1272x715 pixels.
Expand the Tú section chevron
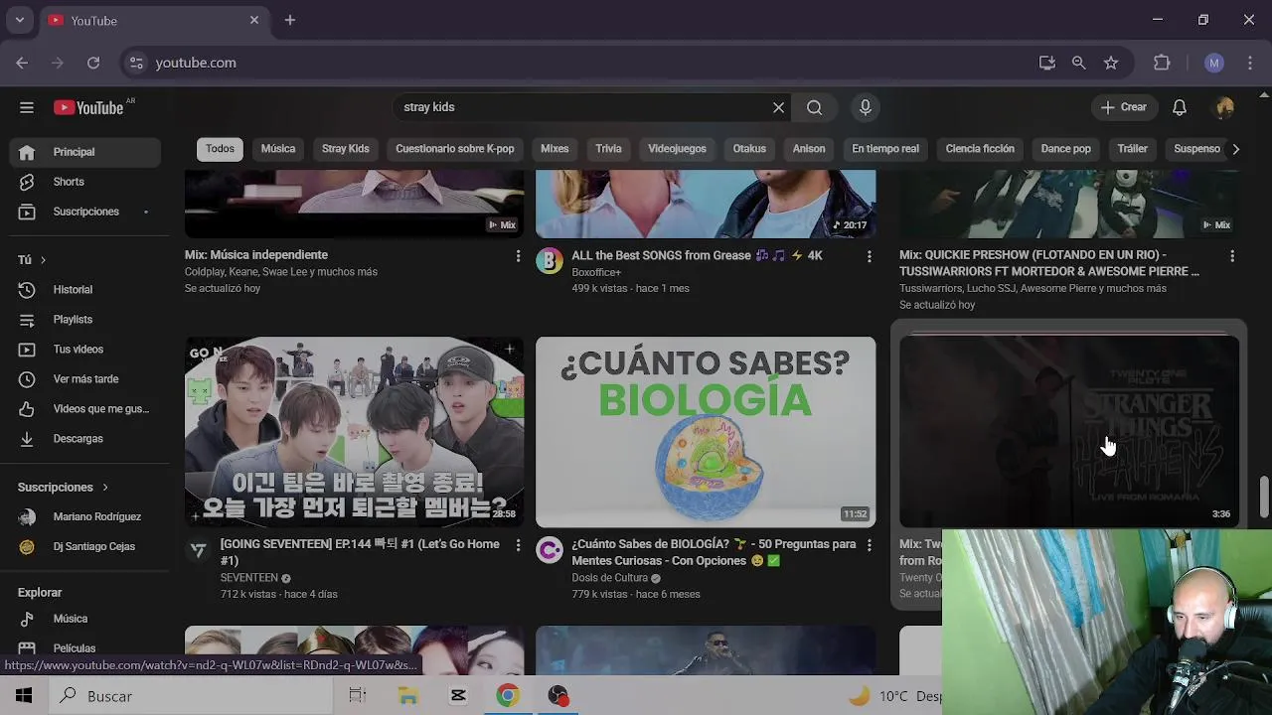43,260
